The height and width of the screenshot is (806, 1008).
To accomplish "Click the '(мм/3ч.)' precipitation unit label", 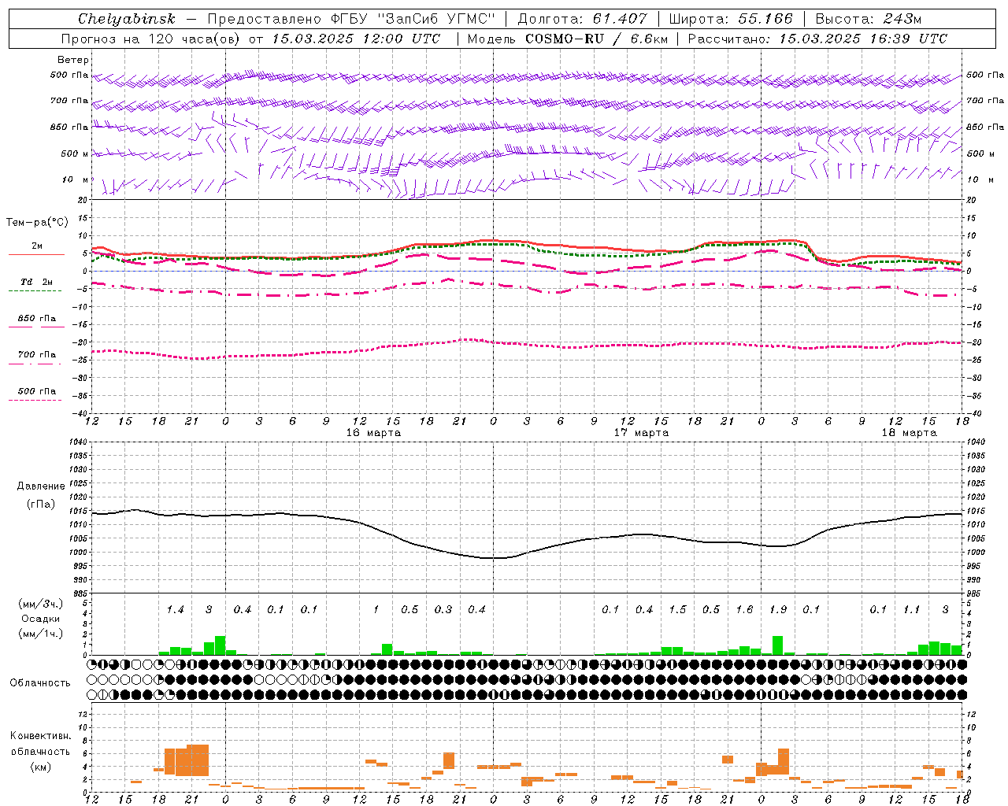I will click(x=41, y=604).
